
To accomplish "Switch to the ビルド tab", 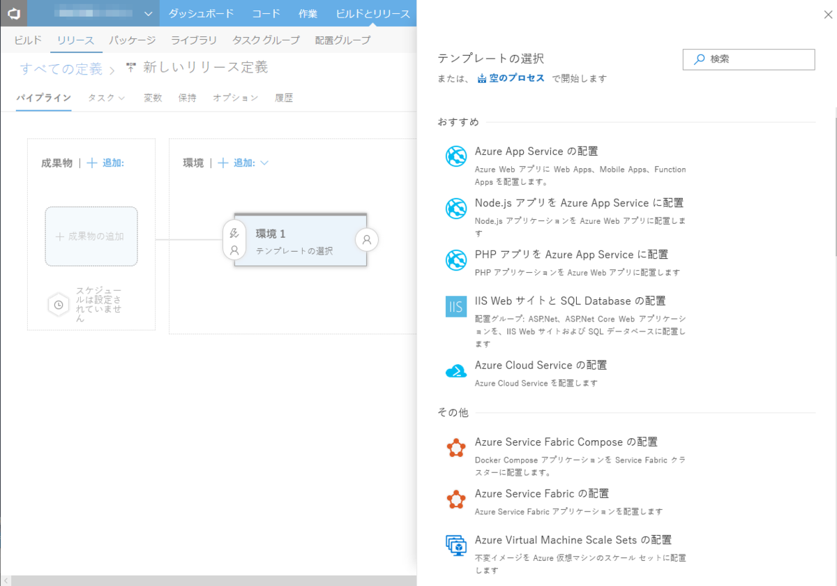I will click(28, 40).
